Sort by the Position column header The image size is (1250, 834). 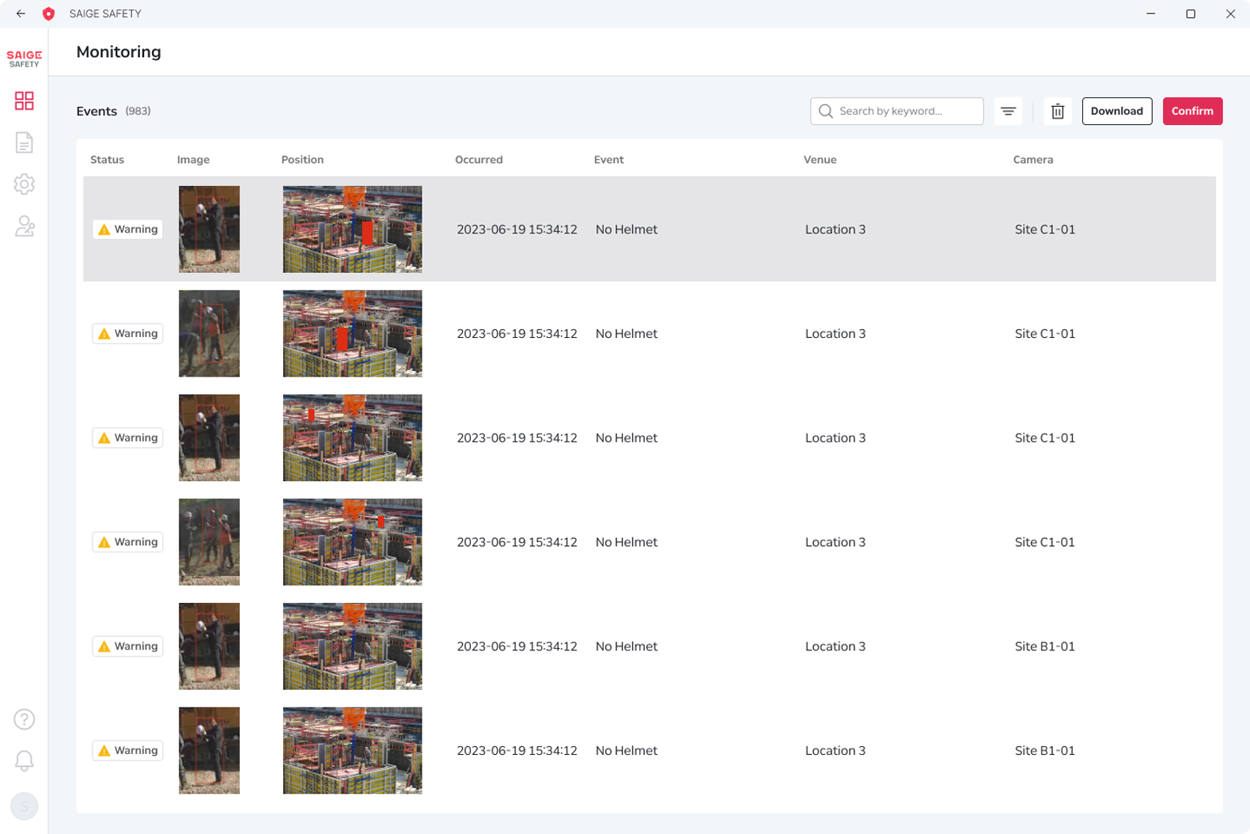click(x=302, y=160)
